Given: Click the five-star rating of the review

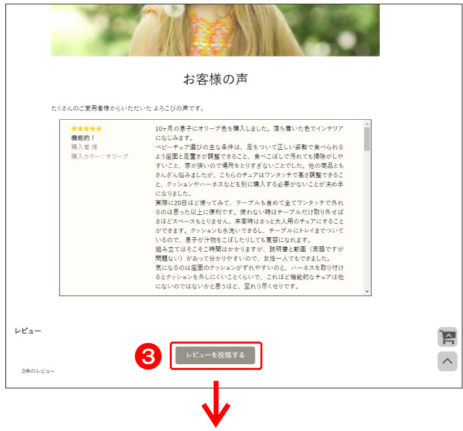Looking at the screenshot, I should [86, 128].
